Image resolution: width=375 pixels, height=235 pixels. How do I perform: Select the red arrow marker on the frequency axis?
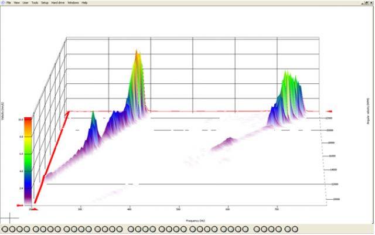coord(34,208)
